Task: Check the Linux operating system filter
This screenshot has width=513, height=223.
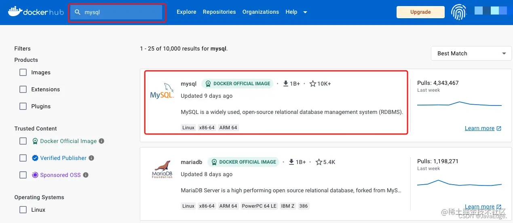Action: [x=23, y=210]
